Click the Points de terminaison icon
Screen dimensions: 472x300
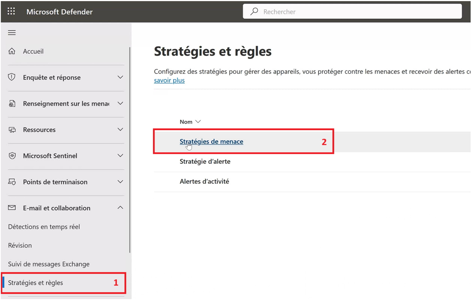[x=12, y=182]
